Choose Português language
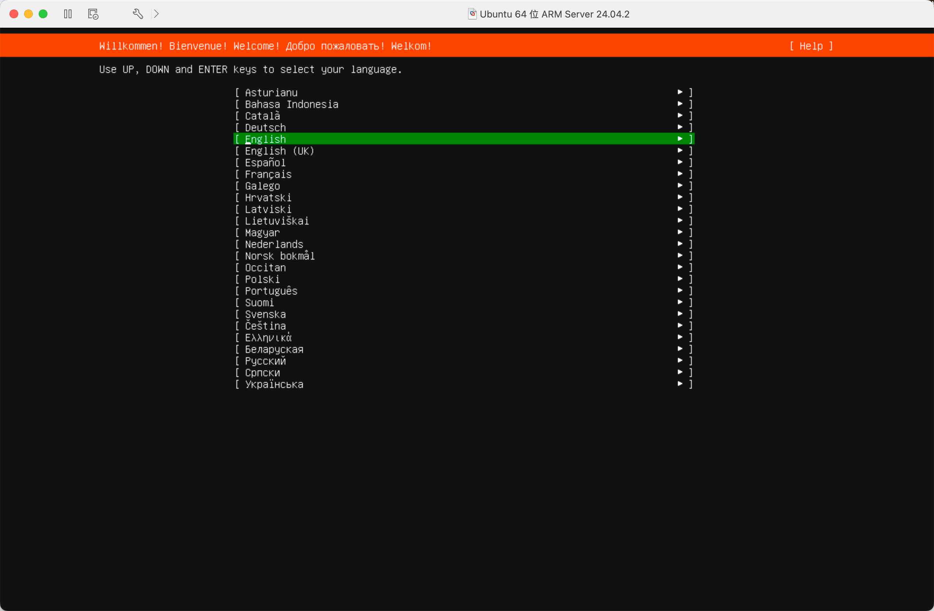 [464, 291]
